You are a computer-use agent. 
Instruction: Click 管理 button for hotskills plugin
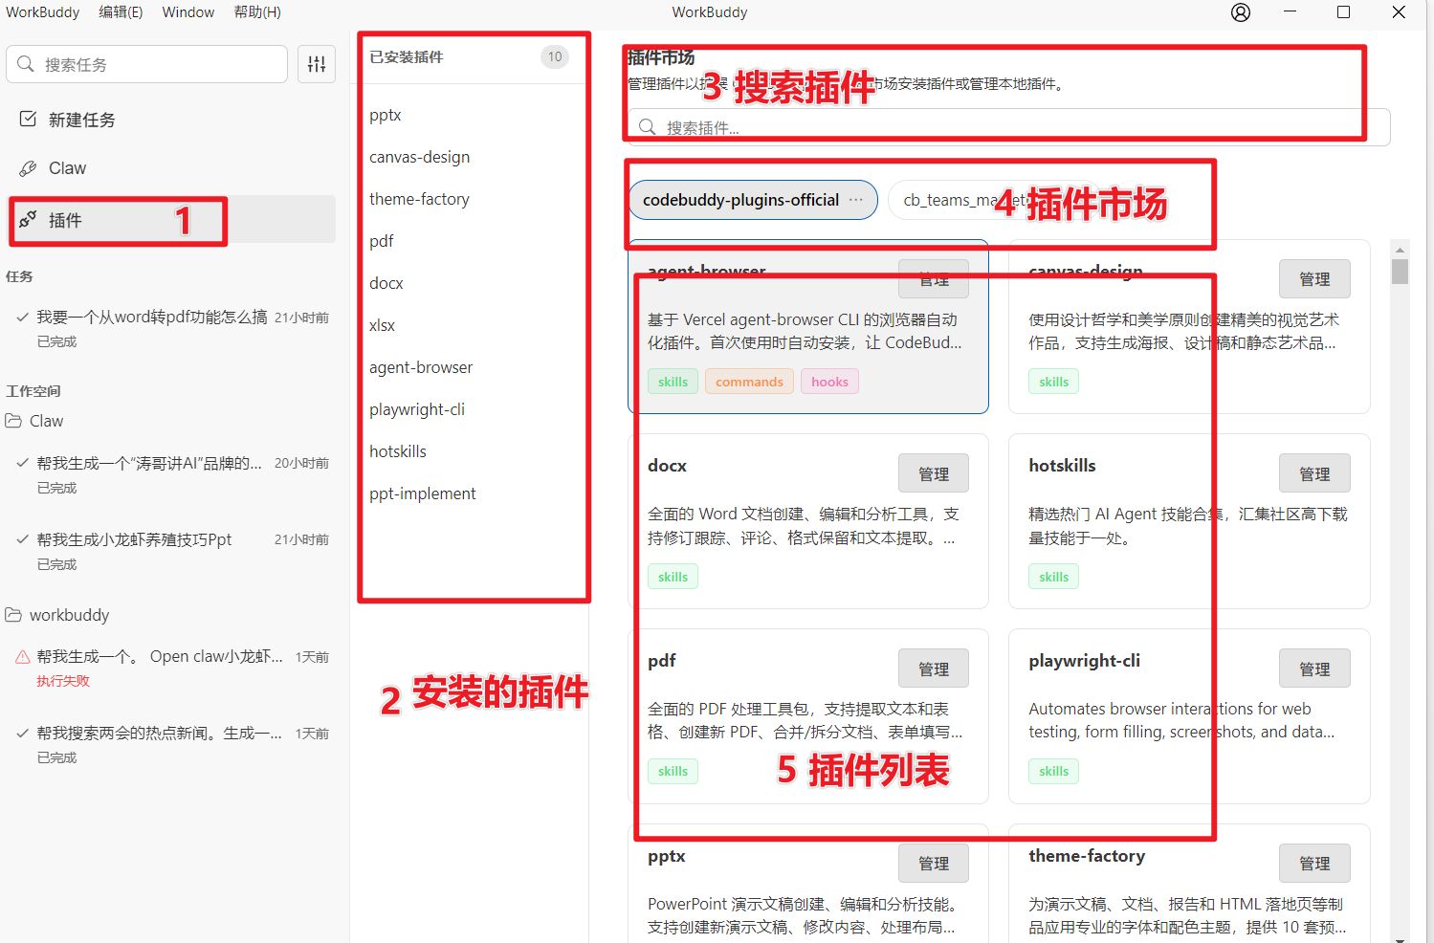(x=1314, y=473)
